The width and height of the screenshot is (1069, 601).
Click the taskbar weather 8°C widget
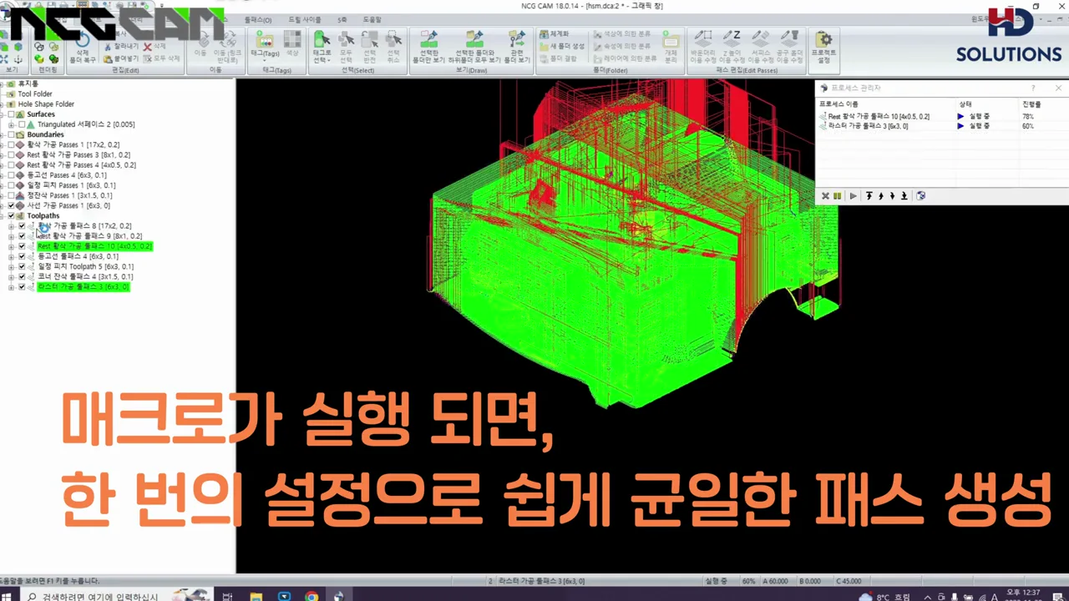coord(885,596)
